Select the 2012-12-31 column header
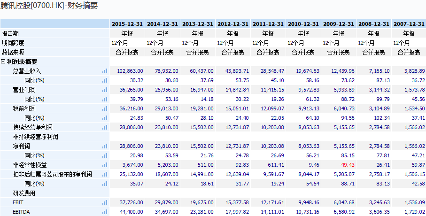This screenshot has height=216, width=426. tap(233, 24)
